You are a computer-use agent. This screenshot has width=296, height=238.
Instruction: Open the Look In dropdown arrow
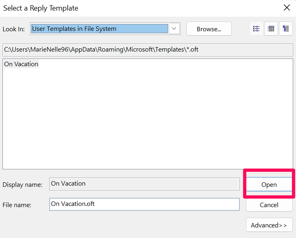pos(174,29)
